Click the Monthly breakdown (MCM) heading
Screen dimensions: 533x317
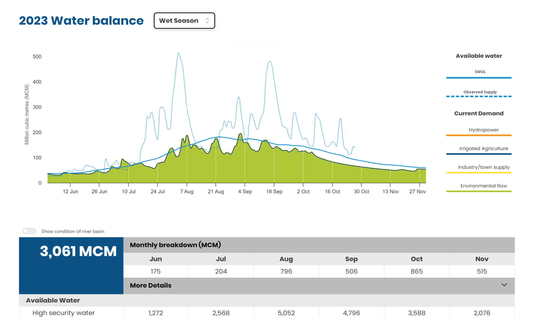click(175, 245)
